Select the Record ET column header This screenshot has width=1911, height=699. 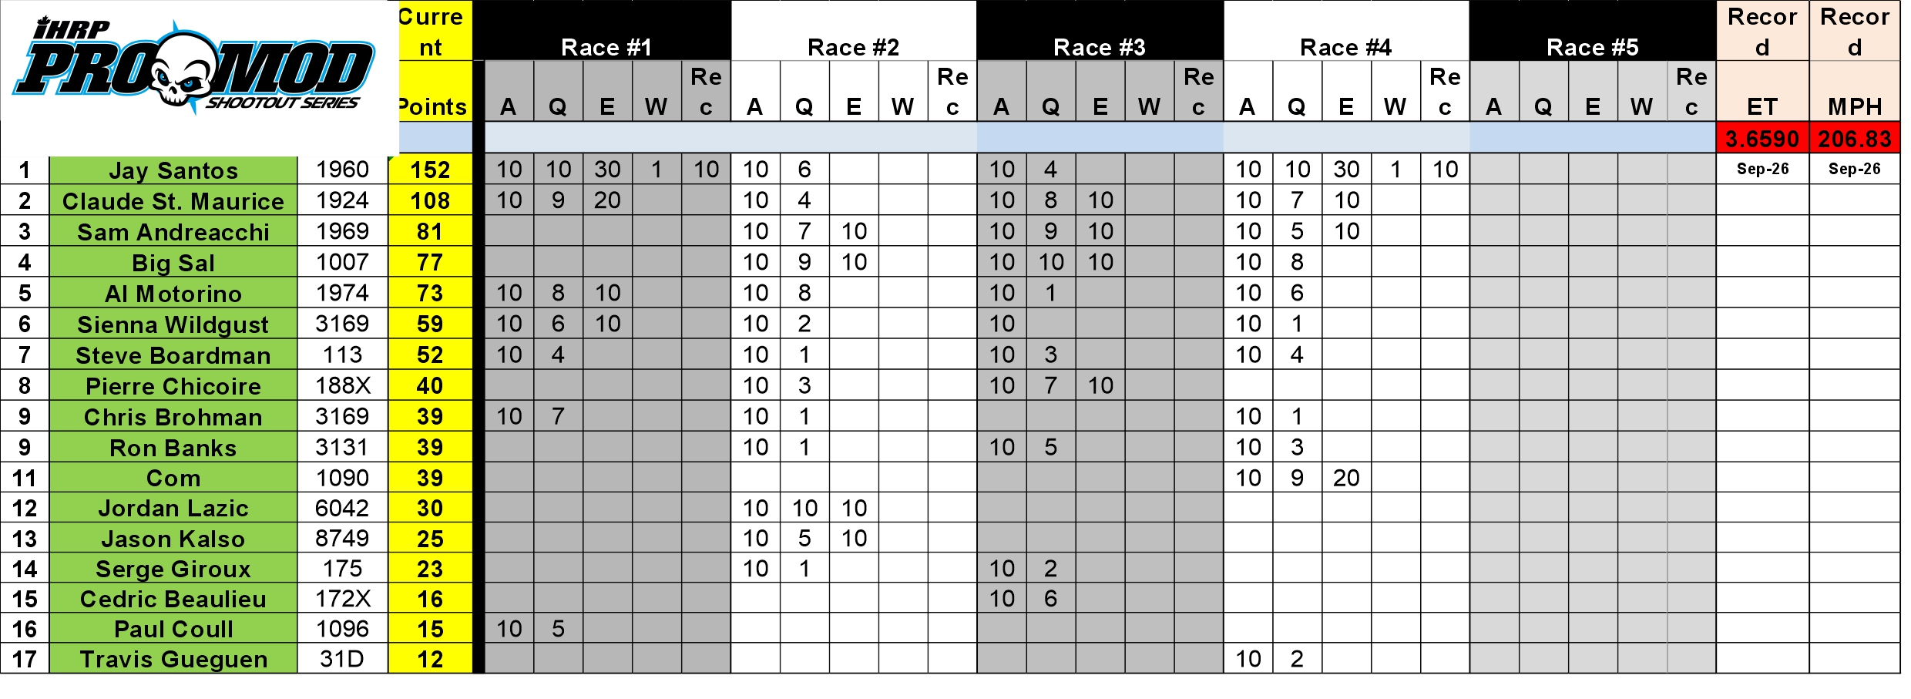click(x=1762, y=62)
